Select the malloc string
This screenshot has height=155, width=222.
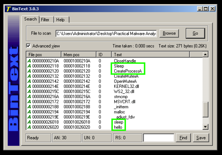119,112
